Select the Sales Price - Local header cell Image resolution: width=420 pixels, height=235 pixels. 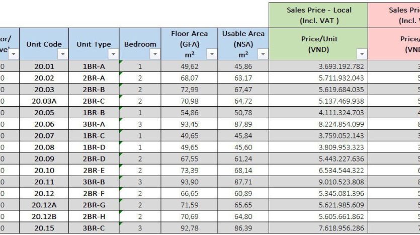318,15
